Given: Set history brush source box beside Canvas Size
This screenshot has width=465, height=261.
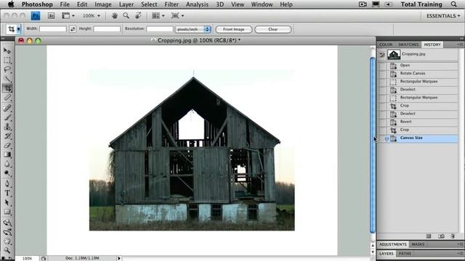Looking at the screenshot, I should (x=382, y=138).
